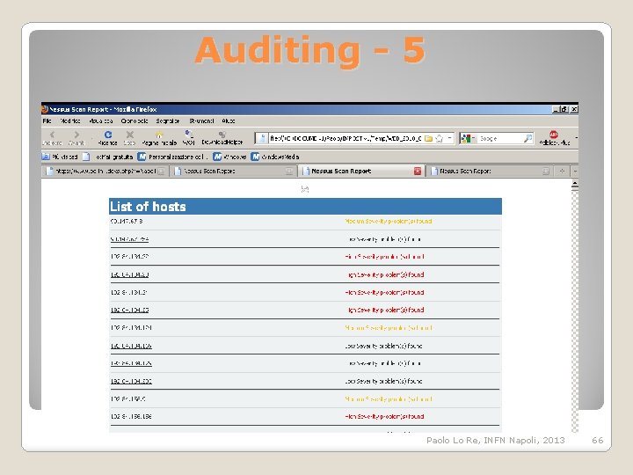633x475 pixels.
Task: Click the List of hosts header
Action: (305, 207)
